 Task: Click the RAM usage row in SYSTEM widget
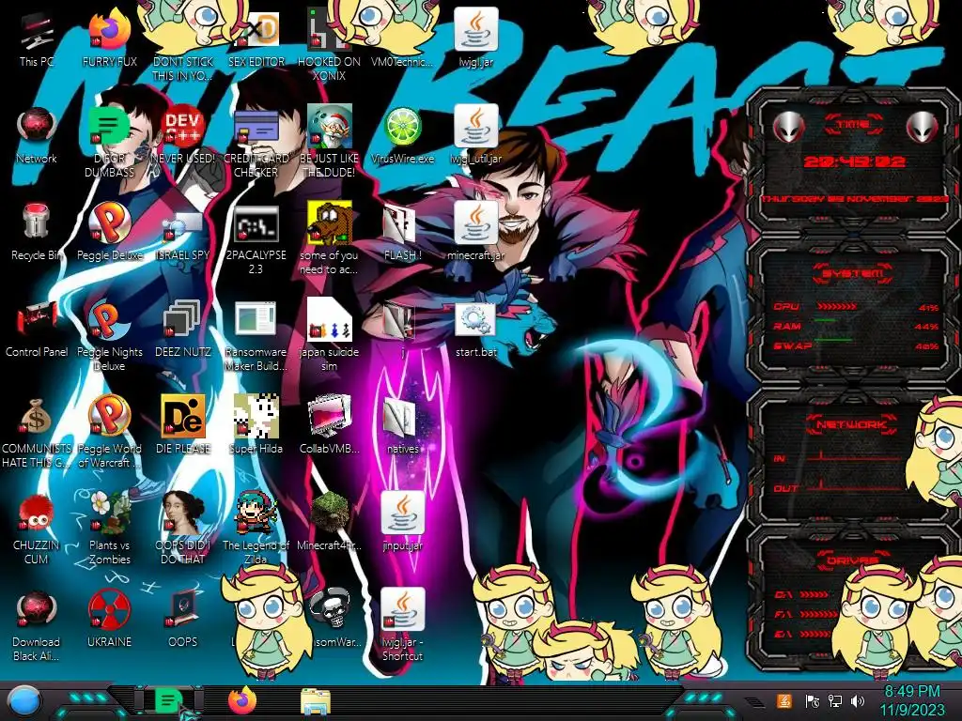click(x=855, y=326)
